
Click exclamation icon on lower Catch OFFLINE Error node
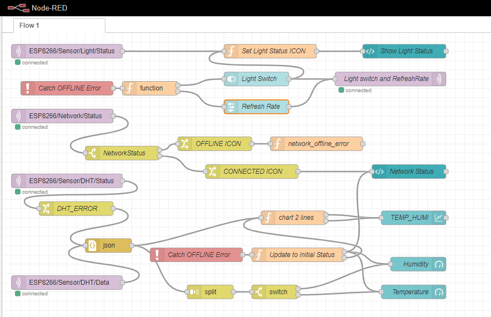157,255
